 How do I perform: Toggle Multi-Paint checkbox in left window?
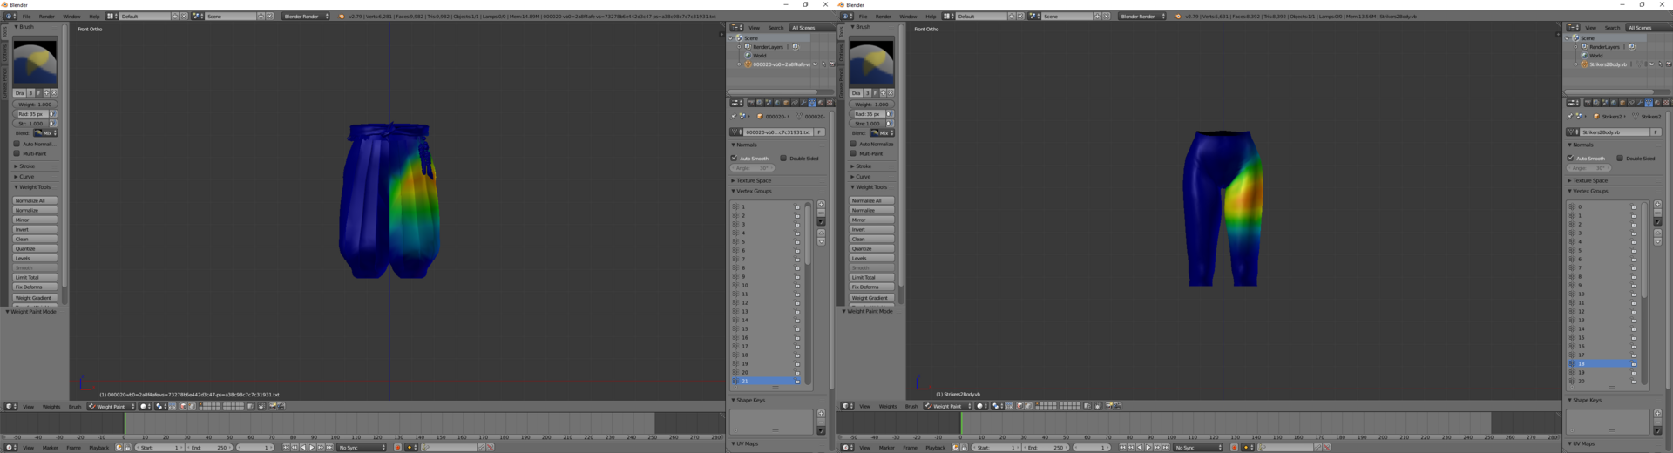[x=17, y=153]
